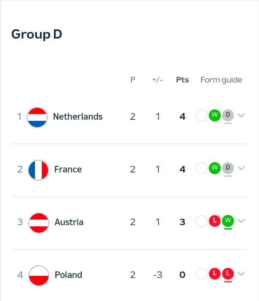Click France's green W form badge
This screenshot has height=301, width=259.
tap(215, 168)
